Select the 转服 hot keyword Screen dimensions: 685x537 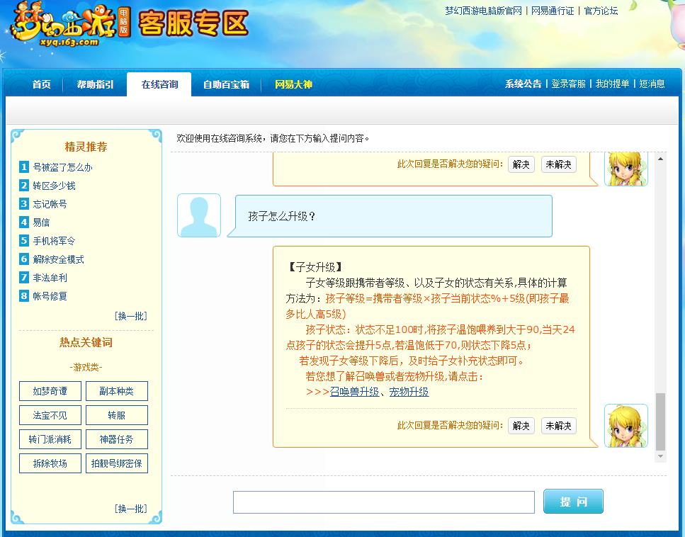tap(116, 414)
